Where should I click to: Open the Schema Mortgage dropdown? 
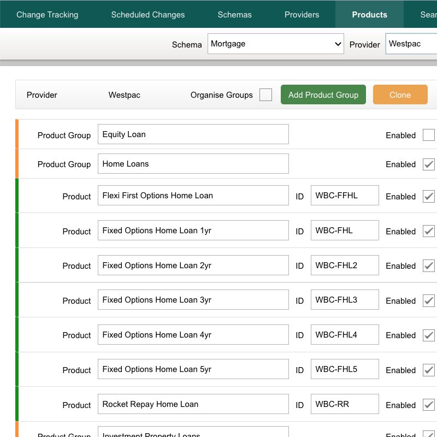(276, 44)
